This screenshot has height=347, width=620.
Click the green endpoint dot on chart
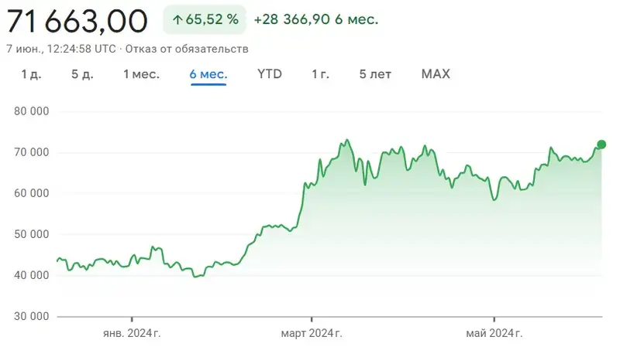point(602,145)
